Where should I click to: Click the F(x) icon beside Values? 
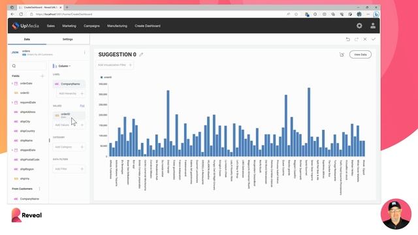(x=82, y=106)
